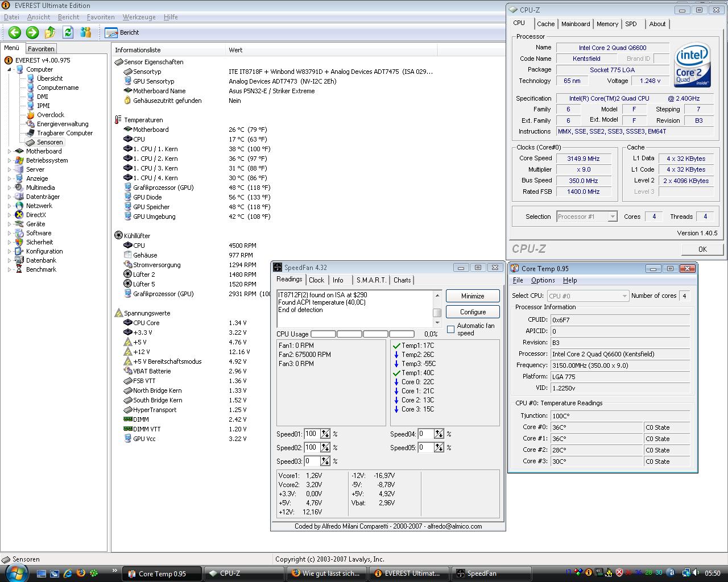Screen dimensions: 728x582
Task: Collapse the Computer tree node
Action: 10,69
